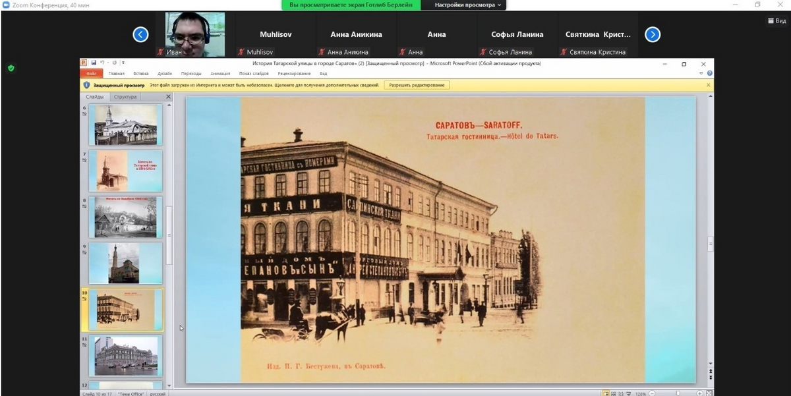Viewport: 791px width, 396px height.
Task: Click the русский language indicator in status bar
Action: [x=158, y=393]
